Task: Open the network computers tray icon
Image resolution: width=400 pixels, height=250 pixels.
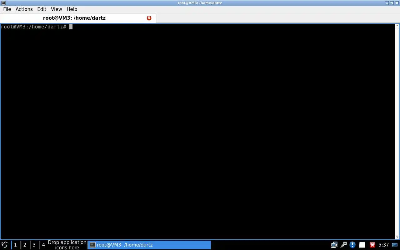Action: coord(334,245)
